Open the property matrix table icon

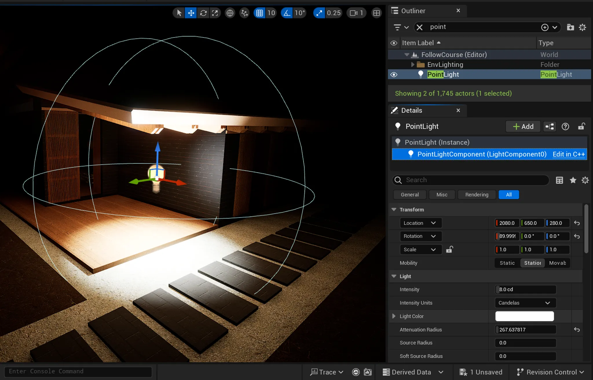point(559,180)
